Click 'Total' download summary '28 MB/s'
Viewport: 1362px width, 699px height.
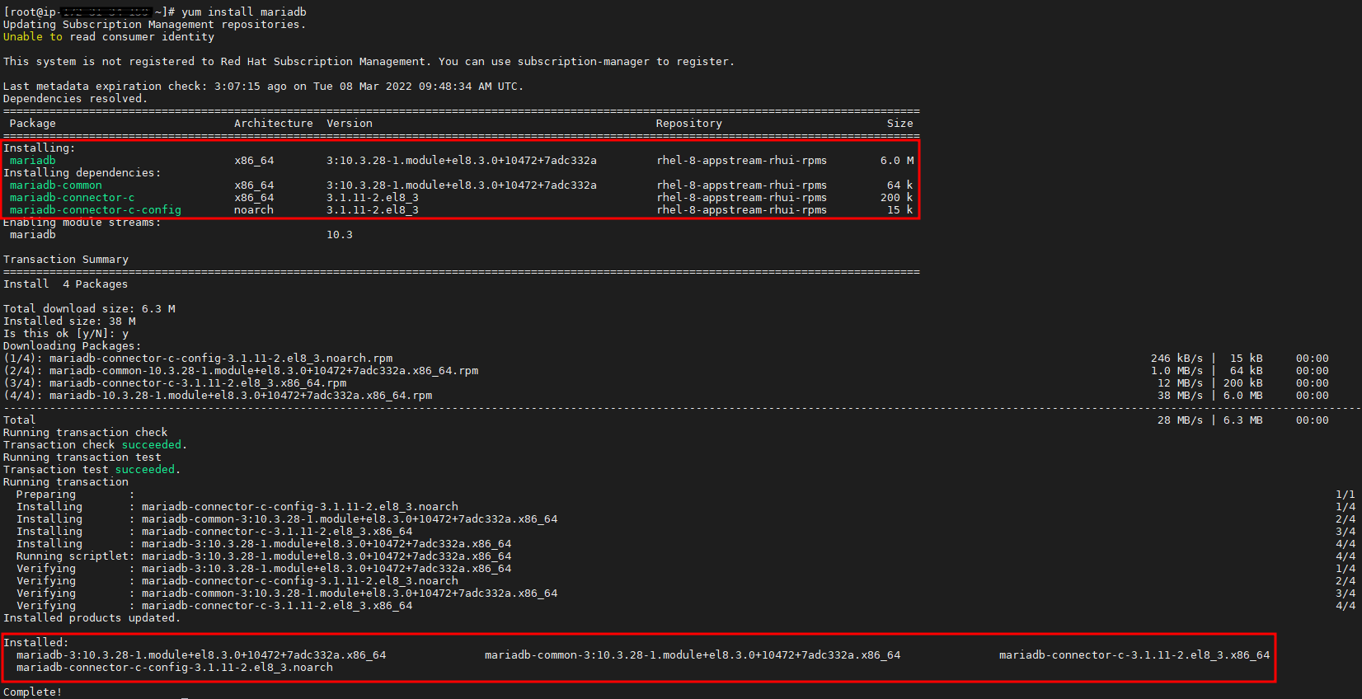pyautogui.click(x=1181, y=420)
